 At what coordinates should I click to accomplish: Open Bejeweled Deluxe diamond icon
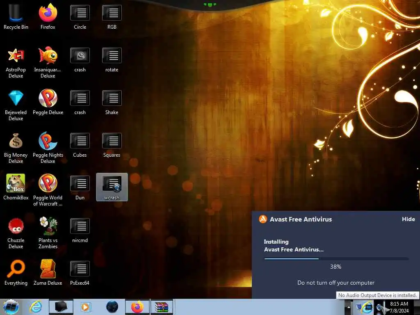[16, 105]
